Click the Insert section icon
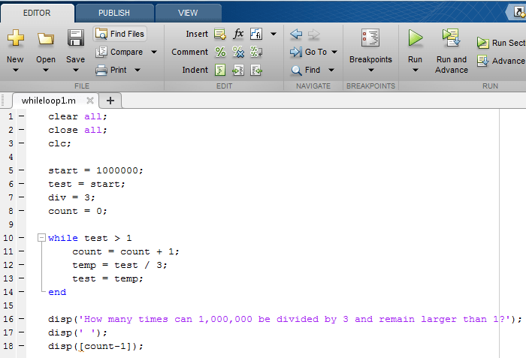 pos(220,34)
